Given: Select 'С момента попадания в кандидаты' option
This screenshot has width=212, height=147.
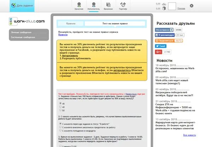Looking at the screenshot, I should point(60,130).
